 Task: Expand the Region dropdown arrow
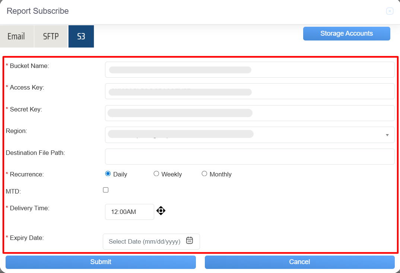(387, 135)
